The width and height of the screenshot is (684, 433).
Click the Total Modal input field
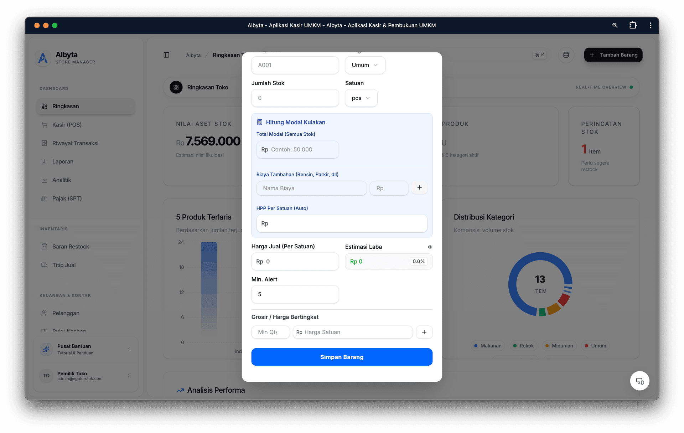coord(303,150)
